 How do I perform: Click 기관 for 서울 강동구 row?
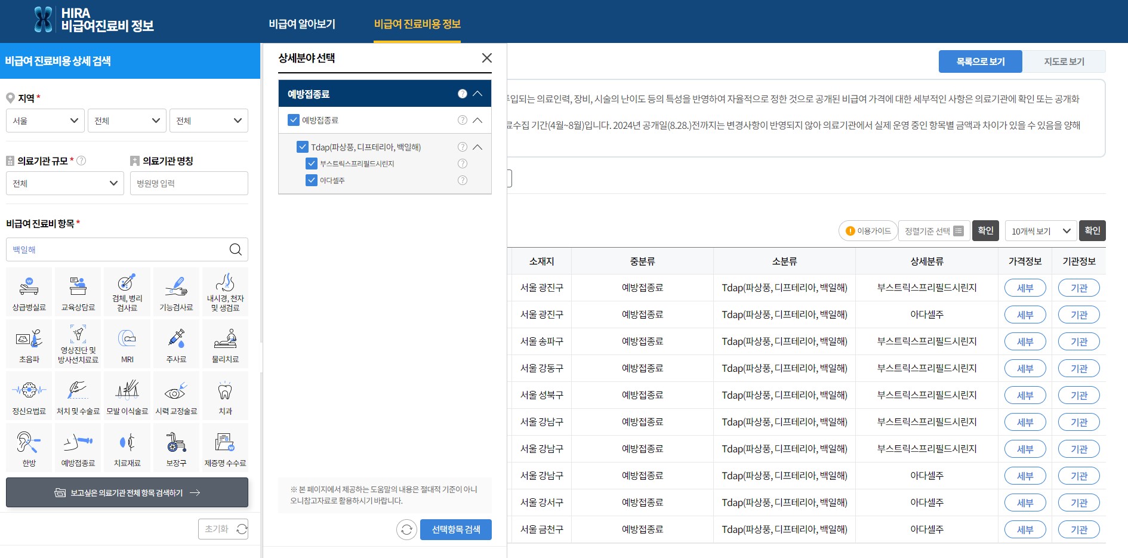point(1079,368)
